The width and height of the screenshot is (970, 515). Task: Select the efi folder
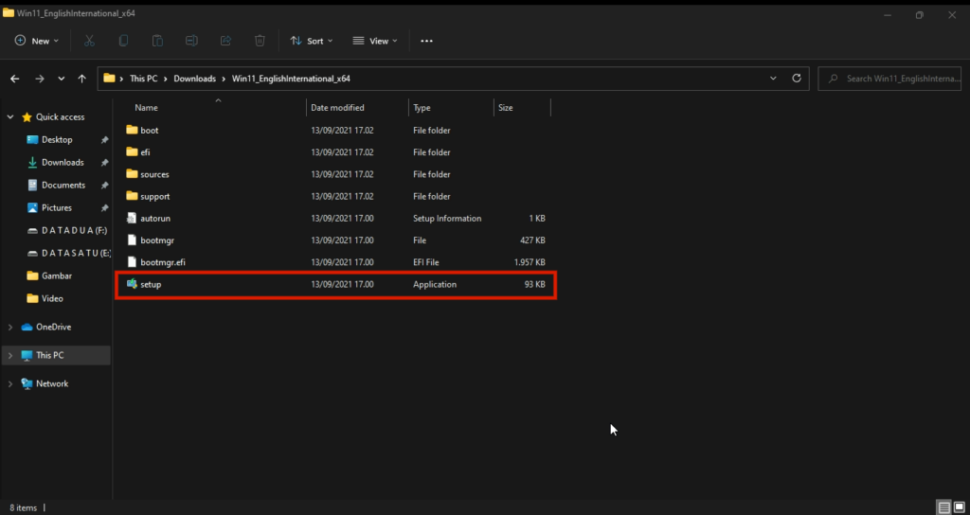336,152
